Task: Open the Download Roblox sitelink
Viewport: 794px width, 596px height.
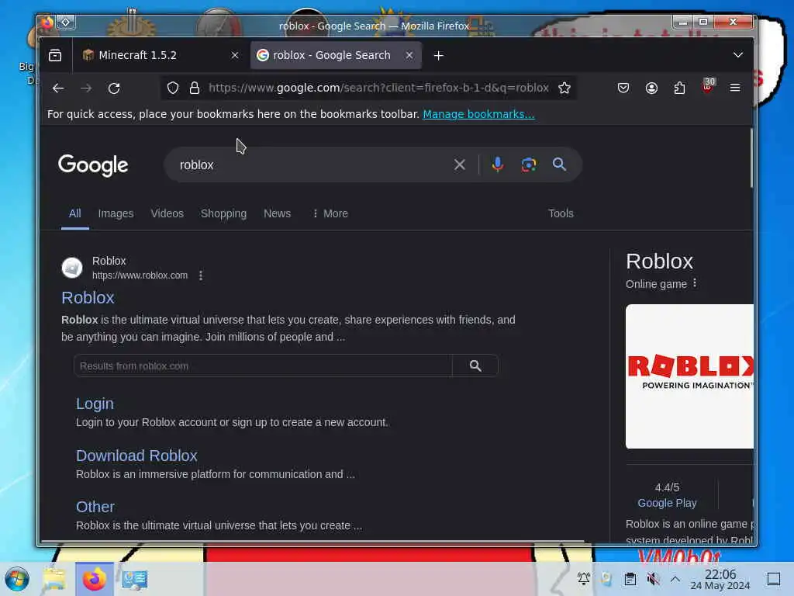Action: pos(136,456)
